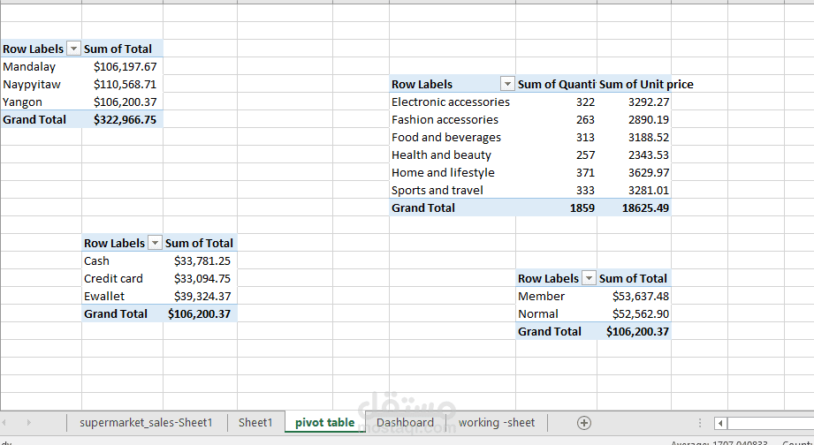Select the Credit card row label
The image size is (814, 445).
point(123,278)
